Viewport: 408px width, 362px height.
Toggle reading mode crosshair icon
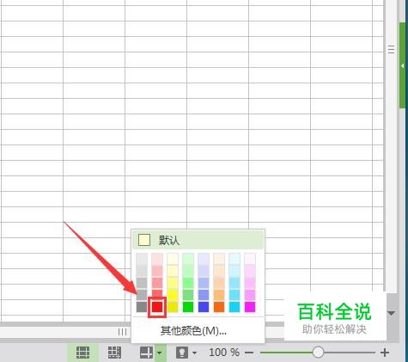(x=146, y=353)
